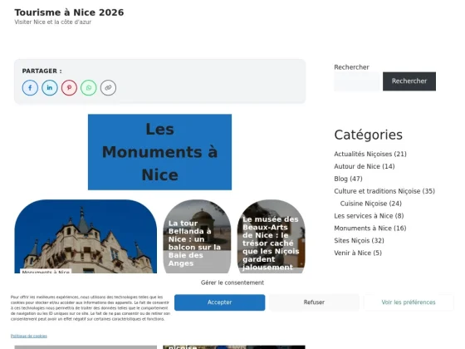Share the page via WhatsApp

coord(89,88)
